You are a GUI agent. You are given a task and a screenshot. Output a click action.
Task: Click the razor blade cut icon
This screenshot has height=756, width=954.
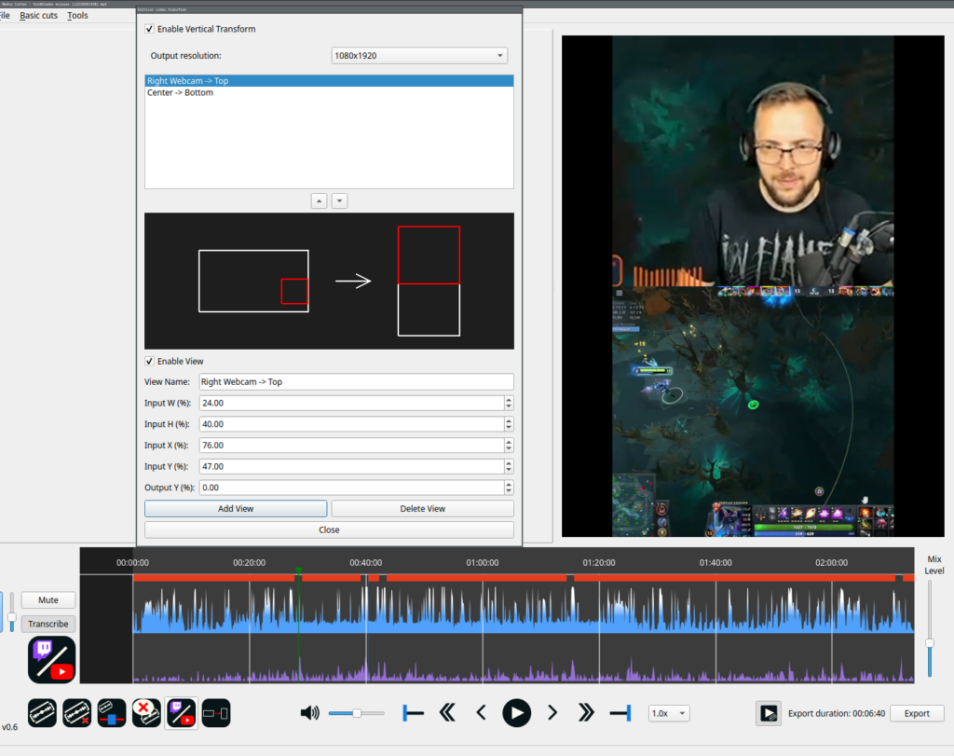pyautogui.click(x=42, y=713)
